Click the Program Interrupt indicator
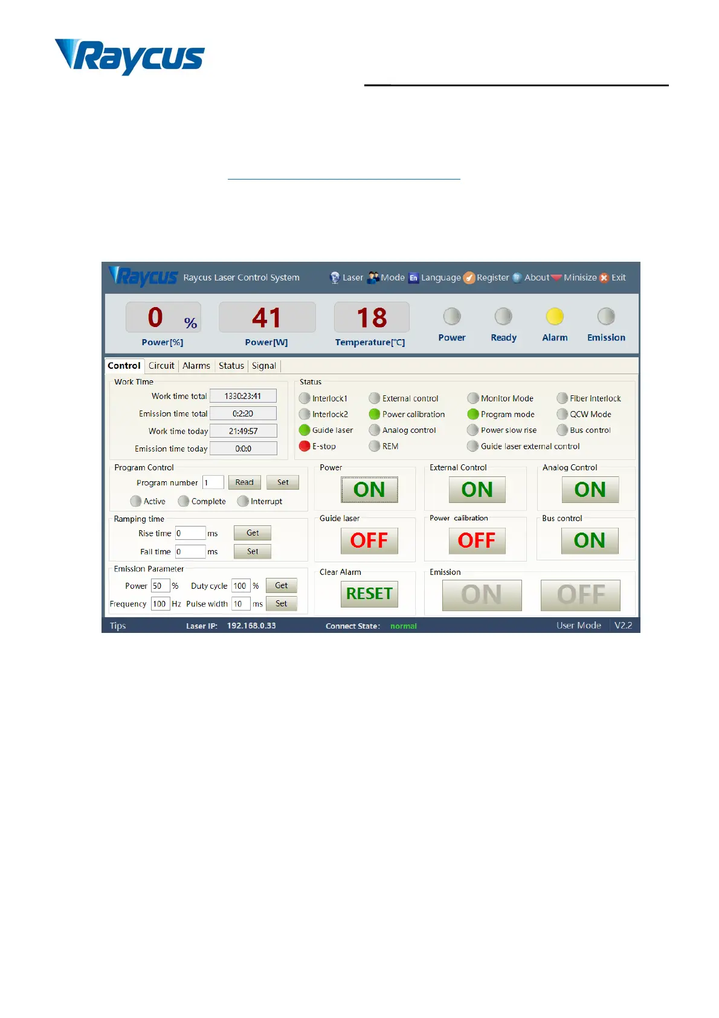This screenshot has width=719, height=1018. tap(243, 501)
